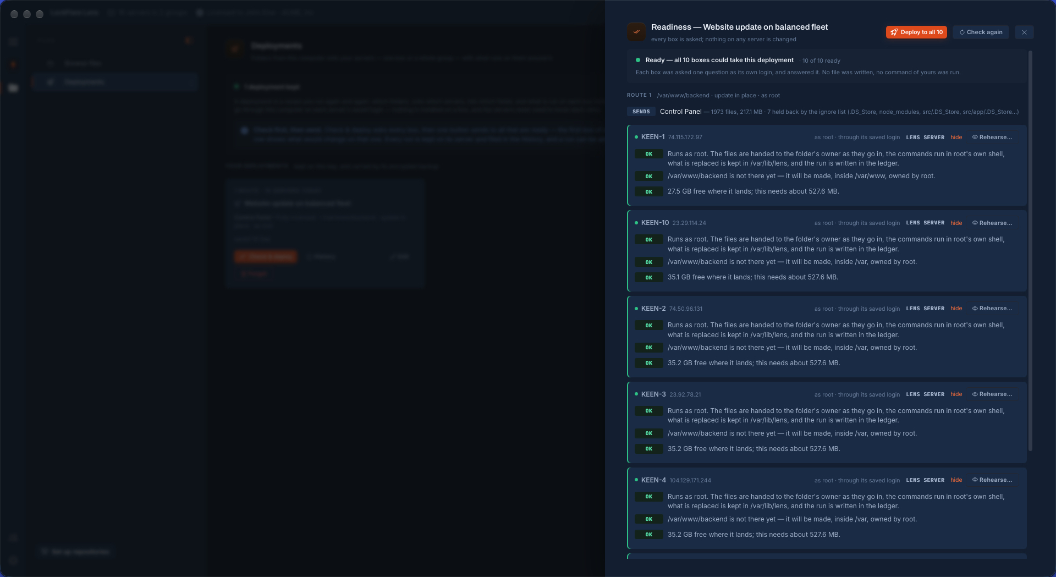1056x577 pixels.
Task: Click the IP address 23.29.114.24
Action: pos(689,223)
